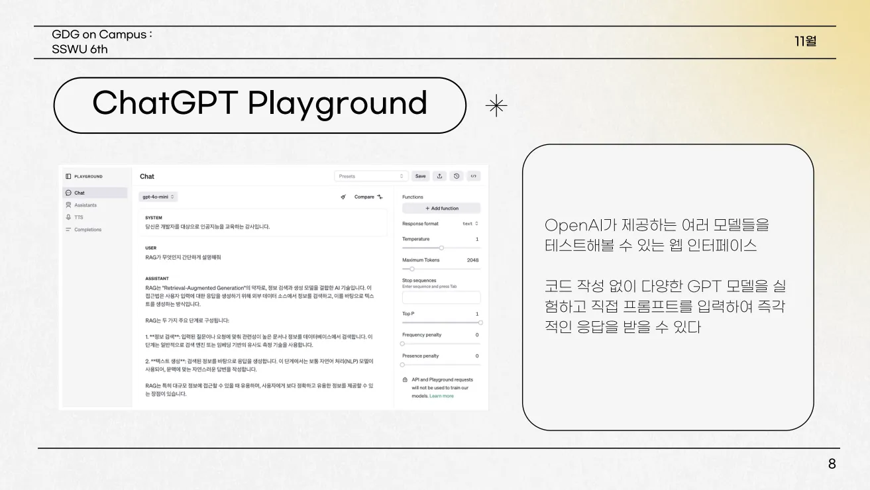
Task: Open the history clock icon
Action: pos(457,176)
